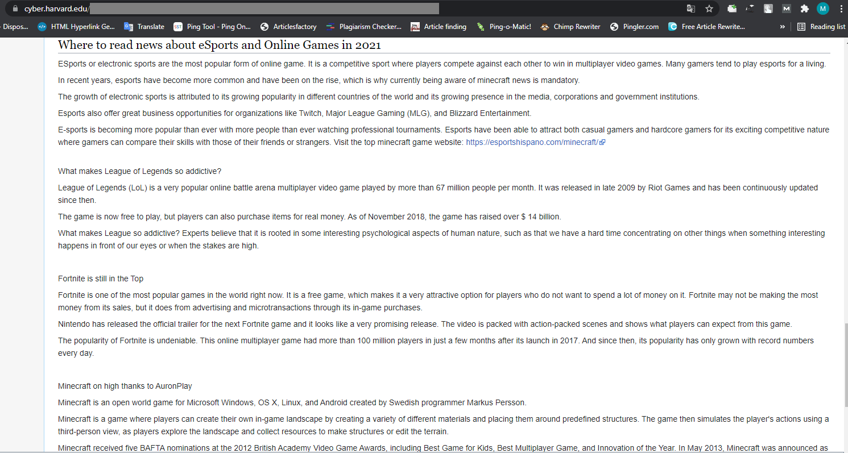The height and width of the screenshot is (453, 848).
Task: Open the Extensions puzzle piece menu
Action: coord(804,9)
